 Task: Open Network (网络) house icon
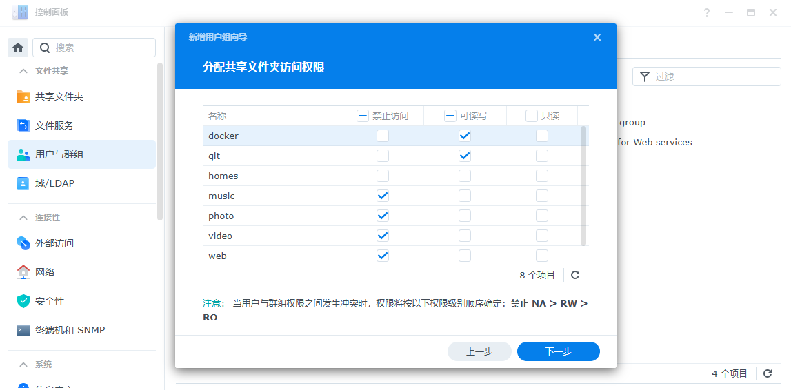pyautogui.click(x=23, y=272)
